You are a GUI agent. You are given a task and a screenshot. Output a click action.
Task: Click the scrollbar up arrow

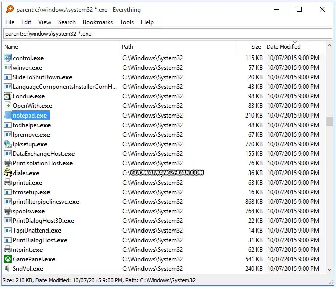click(x=329, y=45)
